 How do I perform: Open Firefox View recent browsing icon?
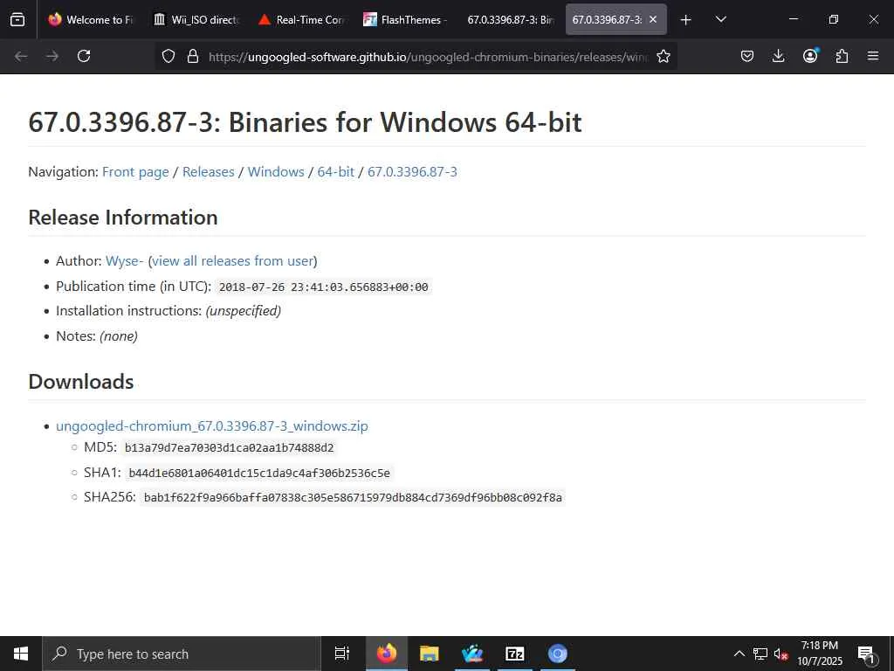(17, 19)
